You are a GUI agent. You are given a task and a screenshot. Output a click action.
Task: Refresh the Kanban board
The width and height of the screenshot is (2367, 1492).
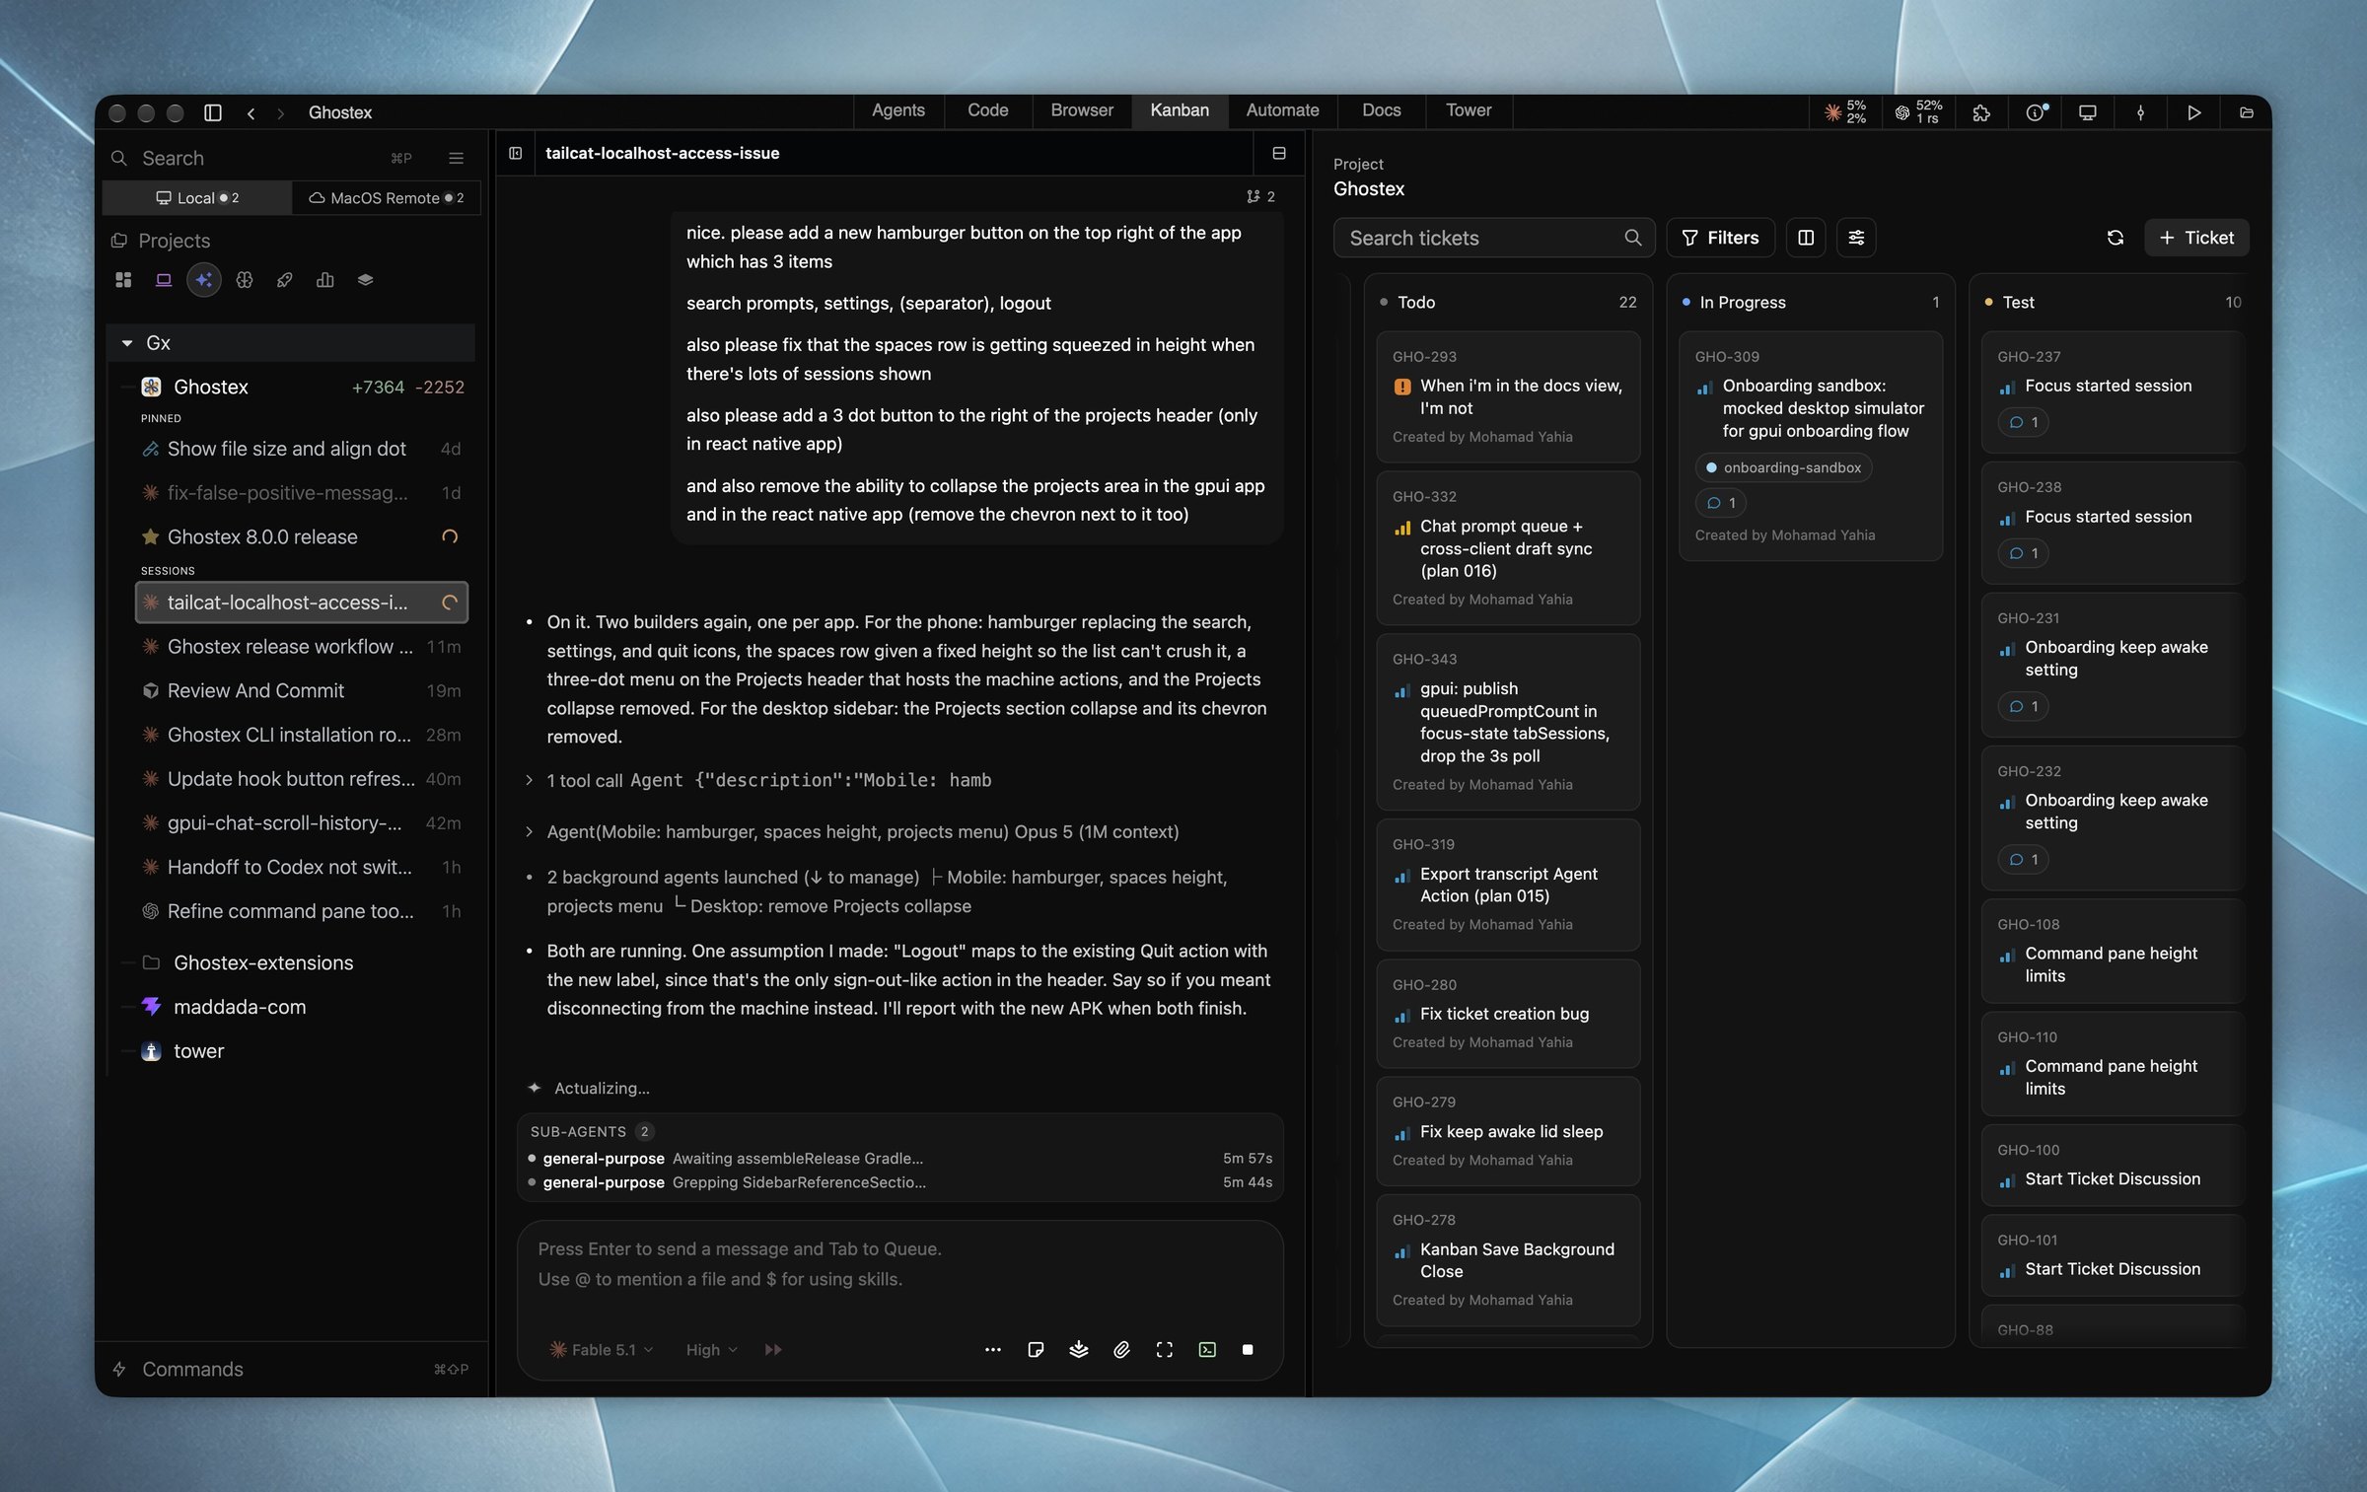click(x=2115, y=238)
